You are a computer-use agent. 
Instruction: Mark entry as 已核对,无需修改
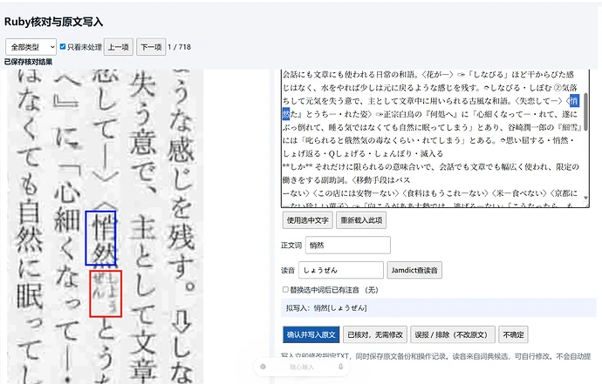(x=374, y=334)
